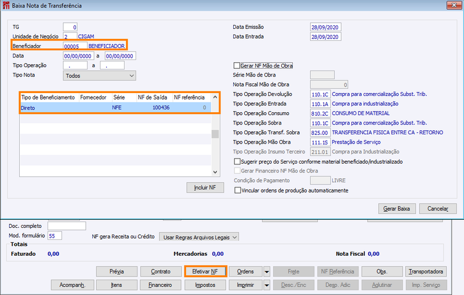Click Tipo Operação Transf. Sobra field 825.00
This screenshot has width=464, height=295.
(x=320, y=133)
